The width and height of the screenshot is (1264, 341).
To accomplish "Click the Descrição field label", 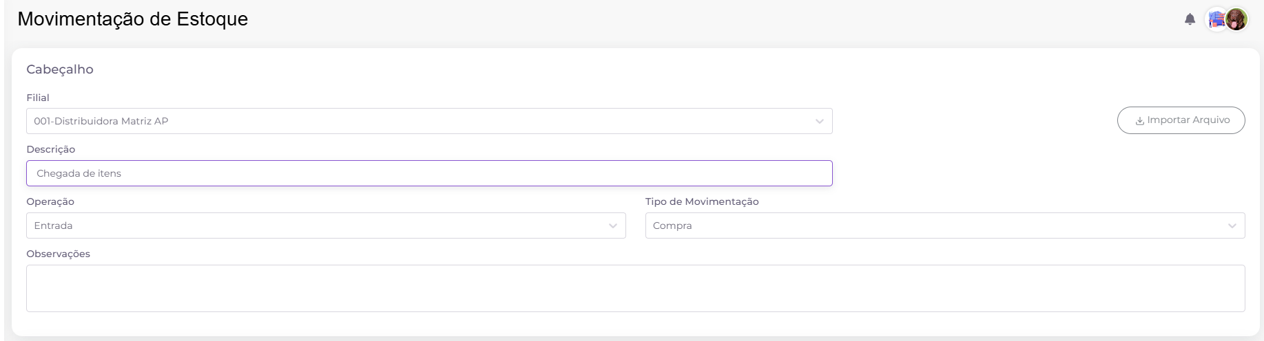I will [x=51, y=149].
